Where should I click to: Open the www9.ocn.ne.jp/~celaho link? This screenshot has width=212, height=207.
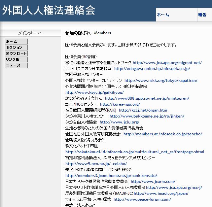pyautogui.click(x=96, y=164)
